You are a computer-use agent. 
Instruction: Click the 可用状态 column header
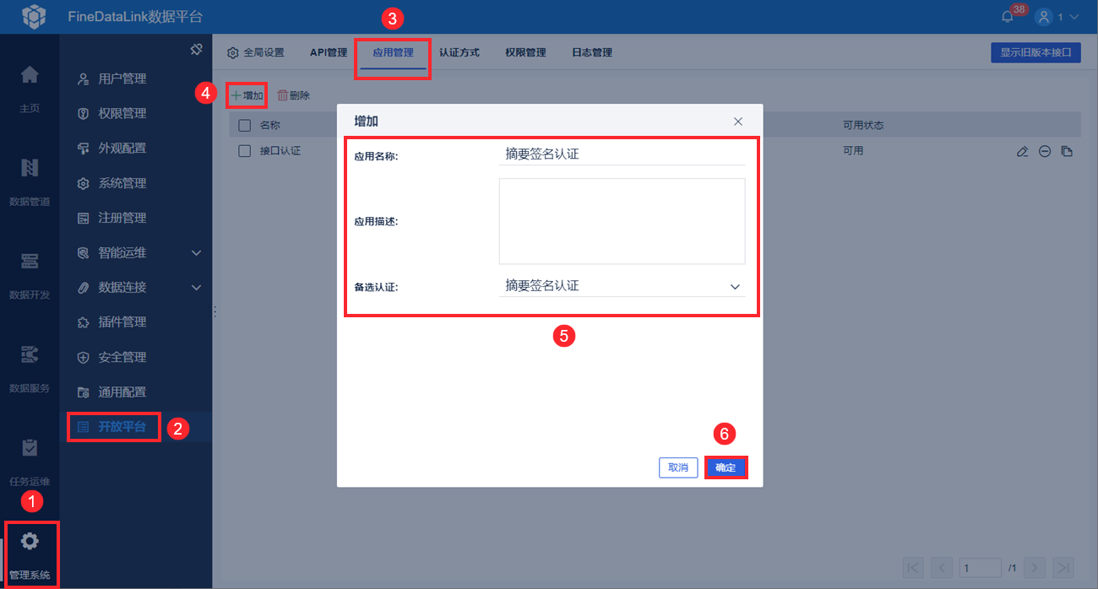coord(863,125)
